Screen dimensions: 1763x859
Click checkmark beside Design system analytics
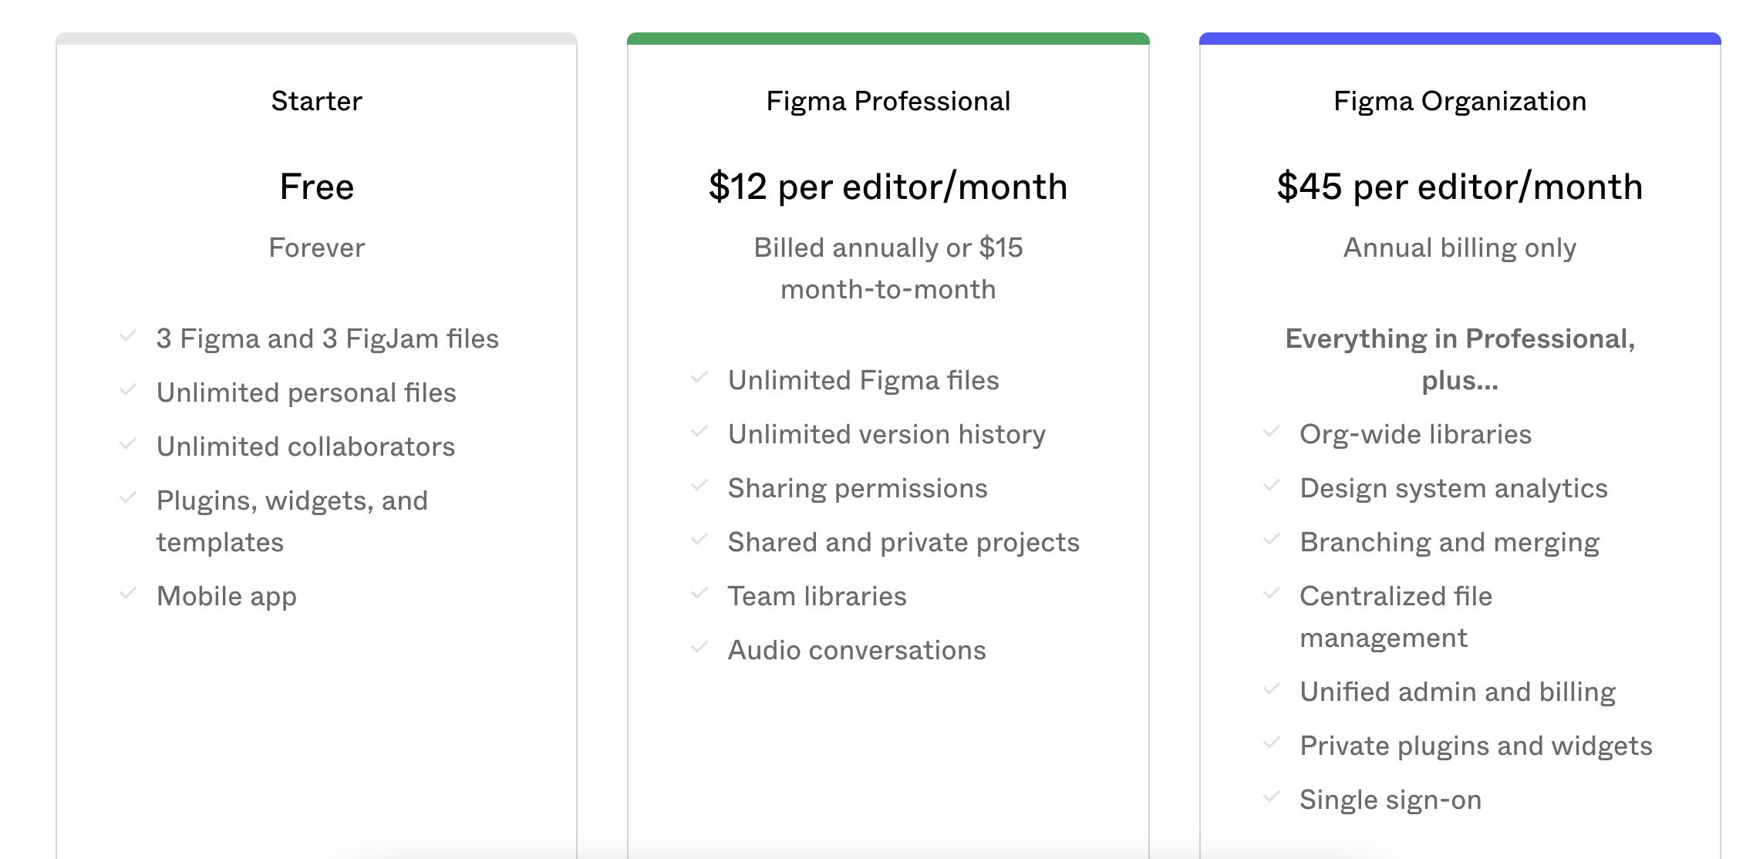click(x=1271, y=486)
